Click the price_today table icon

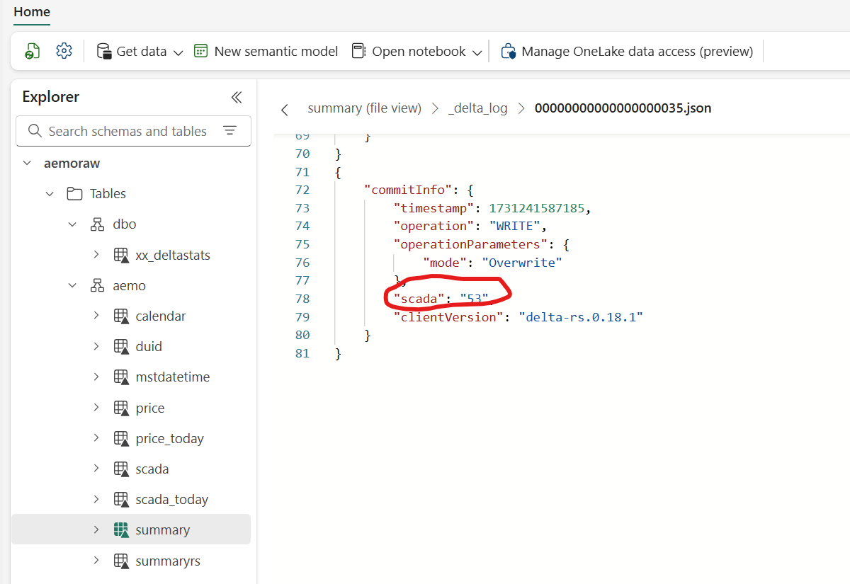121,439
